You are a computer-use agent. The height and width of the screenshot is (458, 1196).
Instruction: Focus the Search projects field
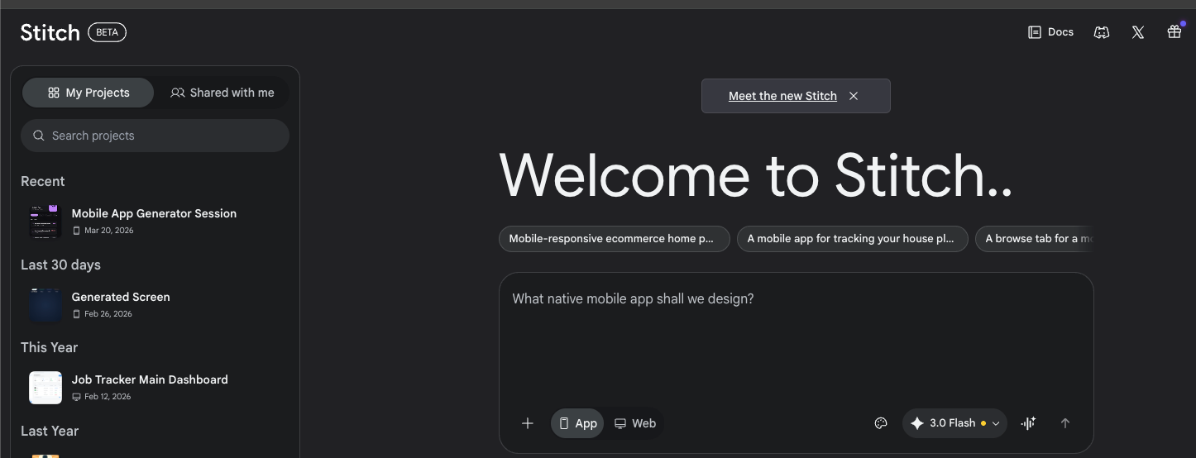coord(155,136)
